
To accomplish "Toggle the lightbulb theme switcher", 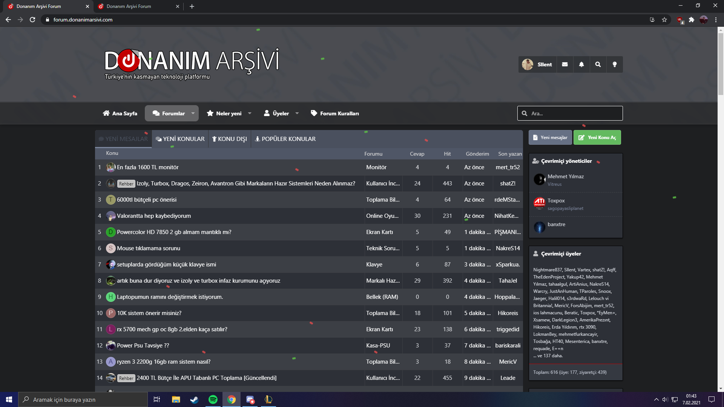I will click(614, 64).
